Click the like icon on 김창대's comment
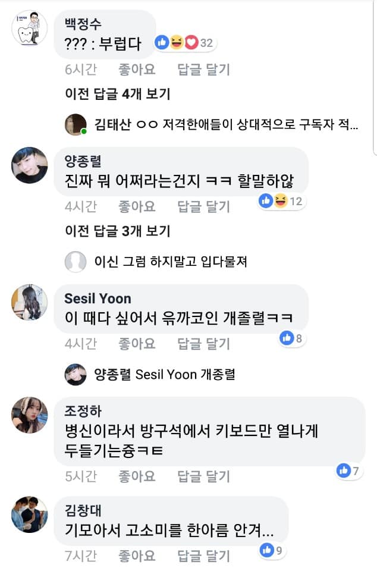377x571 pixels. [x=266, y=550]
